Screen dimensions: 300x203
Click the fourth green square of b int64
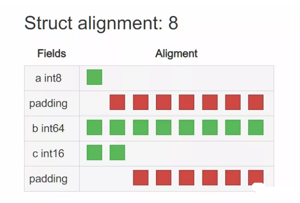pos(164,127)
